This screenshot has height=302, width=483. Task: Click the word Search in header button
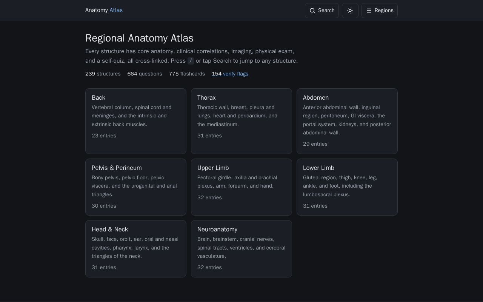click(326, 11)
